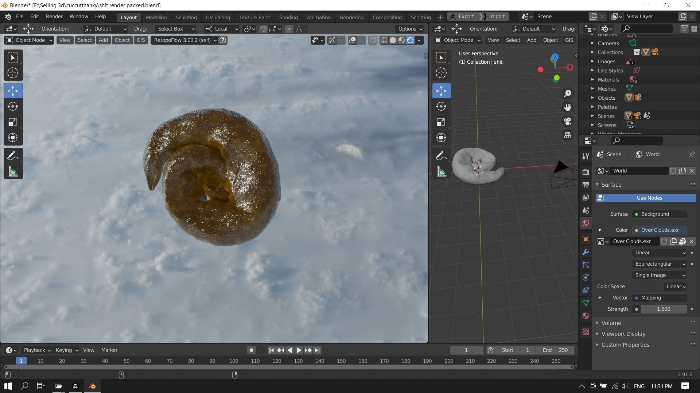Toggle overlays display in left viewport

(x=352, y=40)
